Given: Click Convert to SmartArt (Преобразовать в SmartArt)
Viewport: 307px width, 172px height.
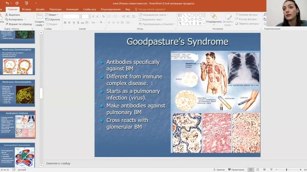Looking at the screenshot, I should (157, 24).
